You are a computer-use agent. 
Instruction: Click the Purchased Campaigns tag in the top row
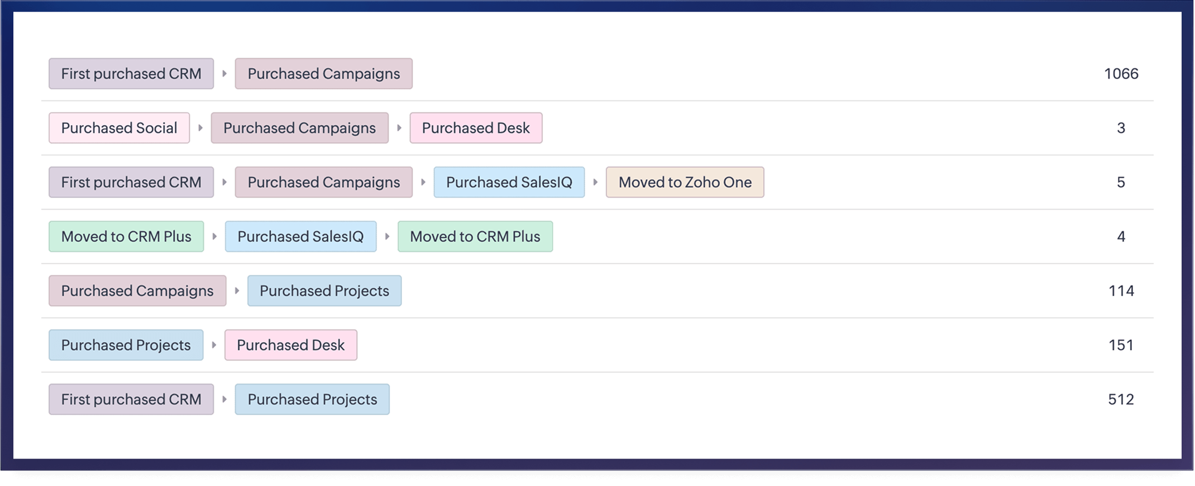click(323, 73)
